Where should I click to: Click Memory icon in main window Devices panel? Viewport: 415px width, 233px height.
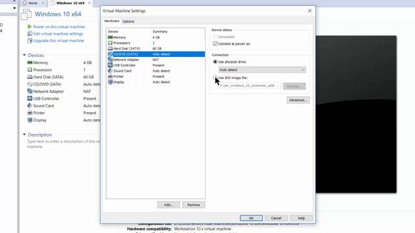click(30, 63)
